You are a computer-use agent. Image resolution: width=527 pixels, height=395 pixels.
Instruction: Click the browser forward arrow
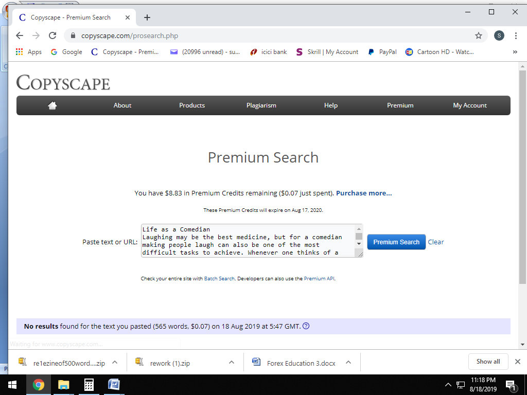point(36,35)
